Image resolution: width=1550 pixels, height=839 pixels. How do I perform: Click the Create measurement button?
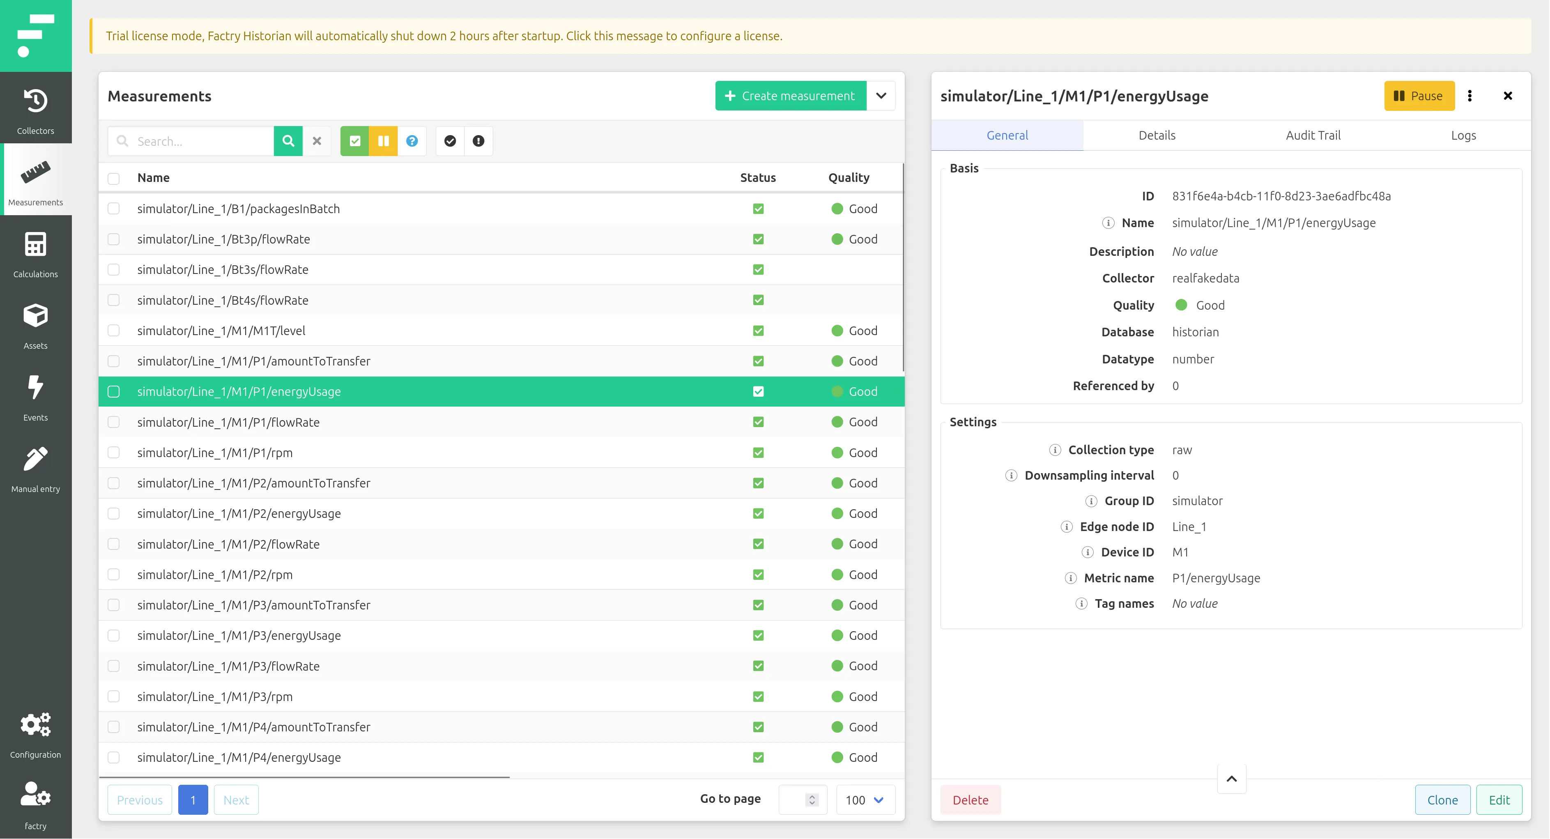coord(791,96)
